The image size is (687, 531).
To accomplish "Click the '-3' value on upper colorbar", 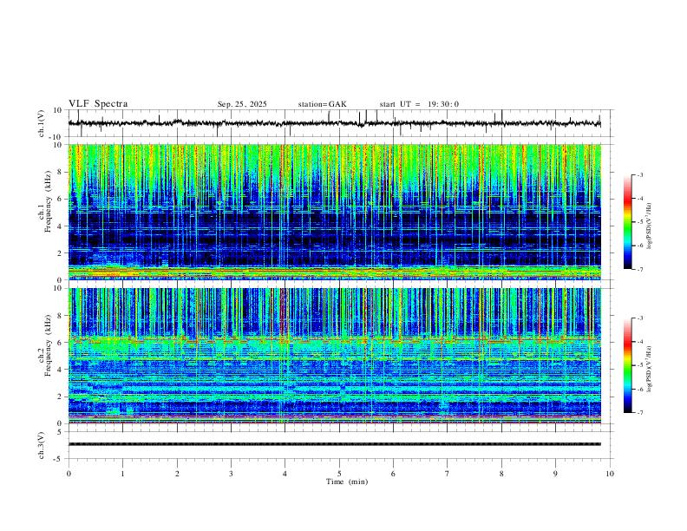I will click(x=639, y=174).
